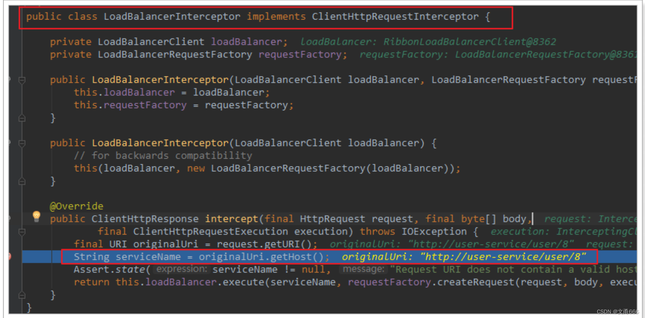Click the 'implements' keyword

(x=276, y=16)
